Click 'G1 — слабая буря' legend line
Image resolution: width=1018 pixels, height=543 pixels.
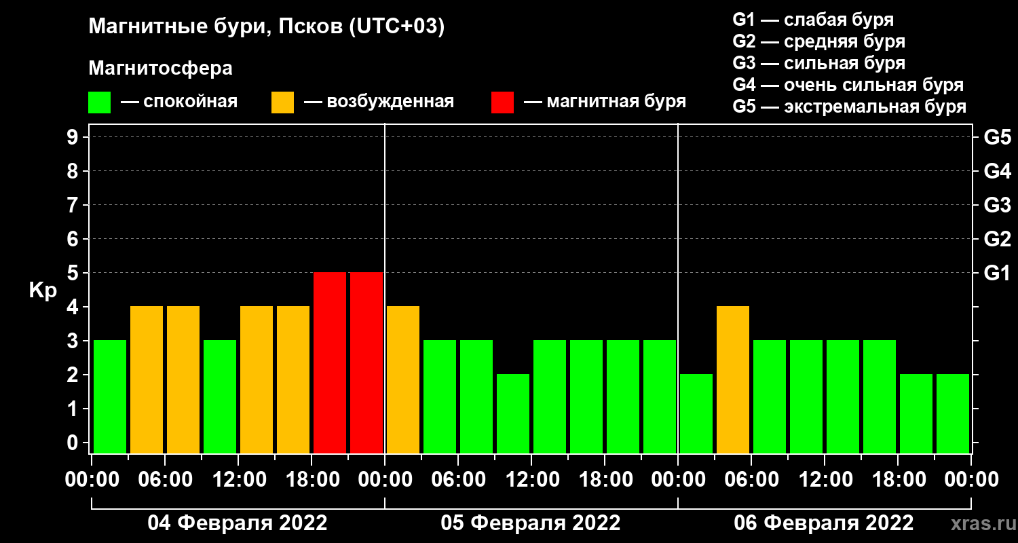[813, 20]
